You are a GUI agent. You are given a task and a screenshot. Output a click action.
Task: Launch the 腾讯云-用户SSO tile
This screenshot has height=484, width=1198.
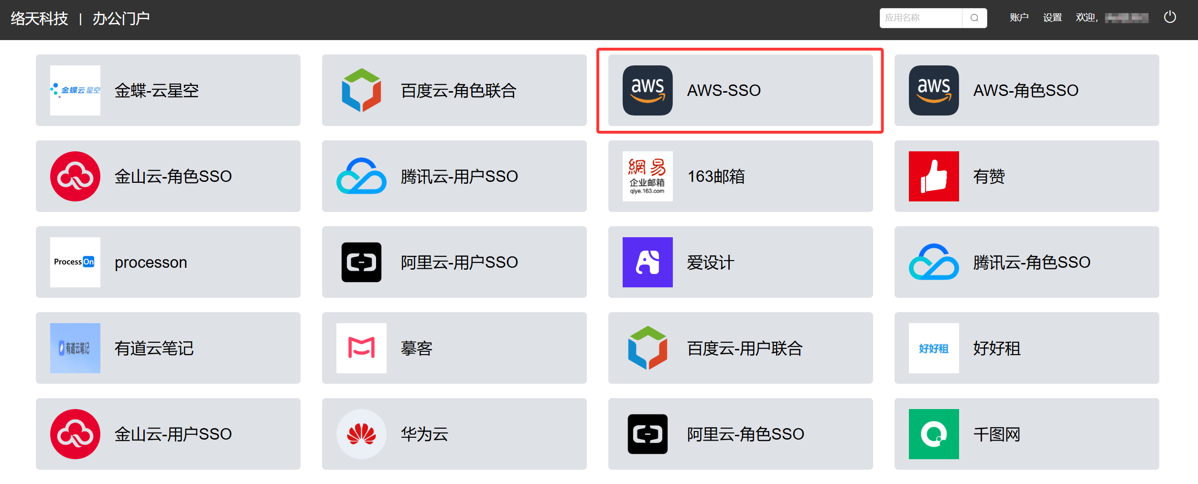[x=454, y=176]
